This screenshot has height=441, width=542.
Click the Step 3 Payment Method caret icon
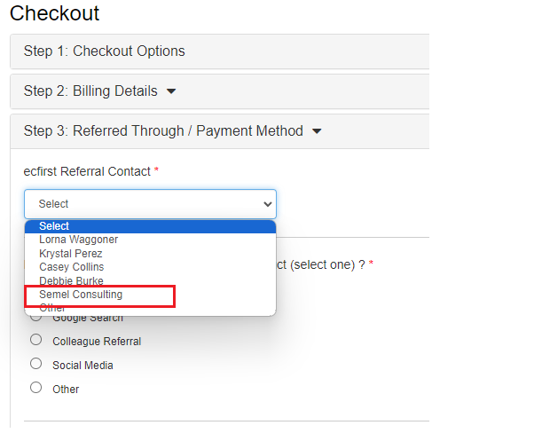pyautogui.click(x=317, y=131)
